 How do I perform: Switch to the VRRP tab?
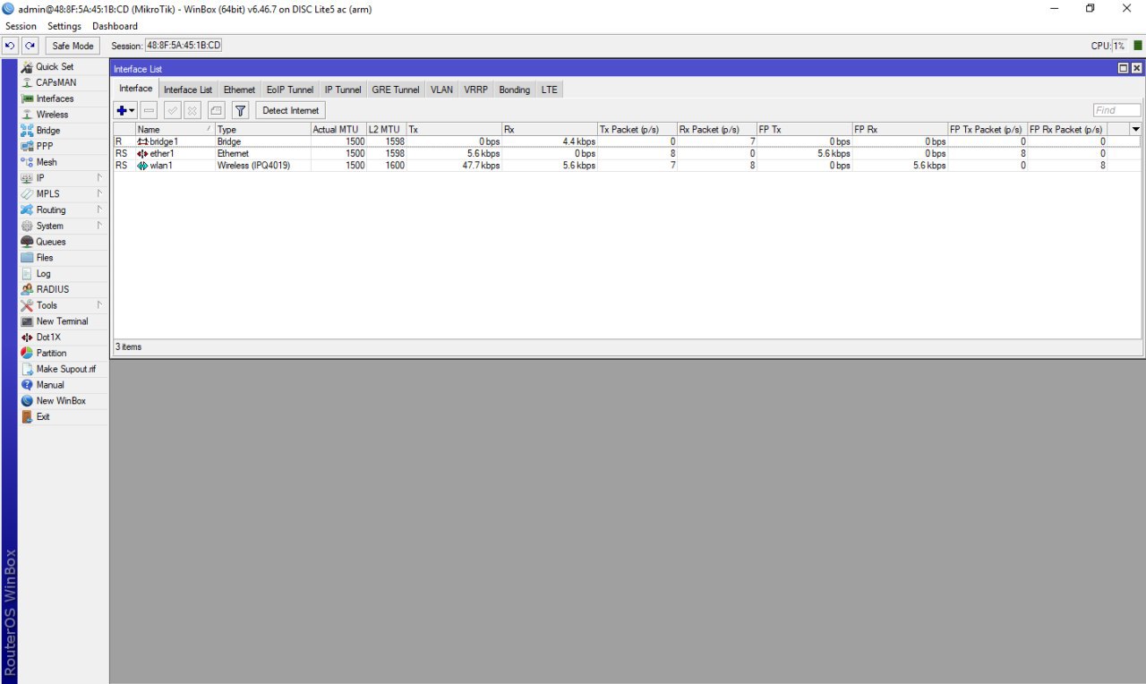coord(475,90)
